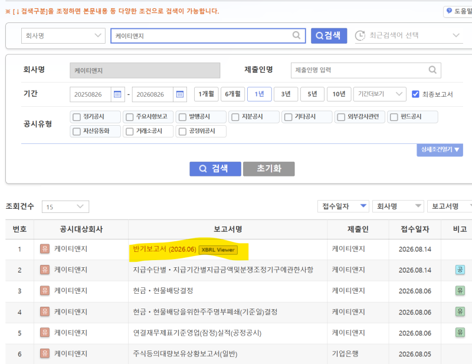The height and width of the screenshot is (364, 472).
Task: Expand 상세조건열기 detailed conditions
Action: coord(440,150)
